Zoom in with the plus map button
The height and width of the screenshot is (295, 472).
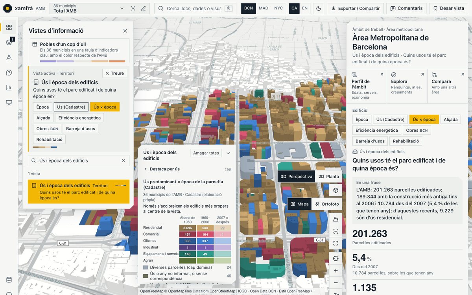click(336, 271)
